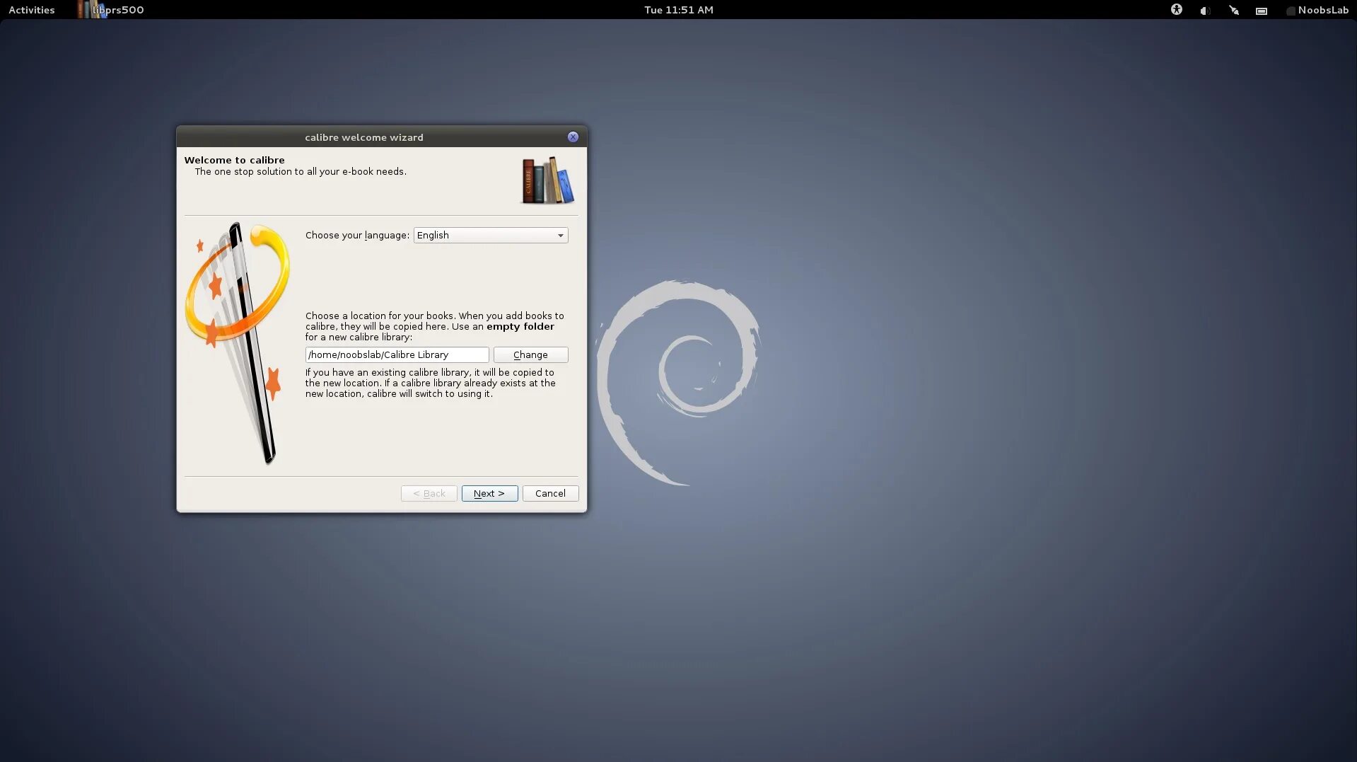This screenshot has width=1357, height=762.
Task: Click the battery indicator icon in top bar
Action: [x=1262, y=11]
